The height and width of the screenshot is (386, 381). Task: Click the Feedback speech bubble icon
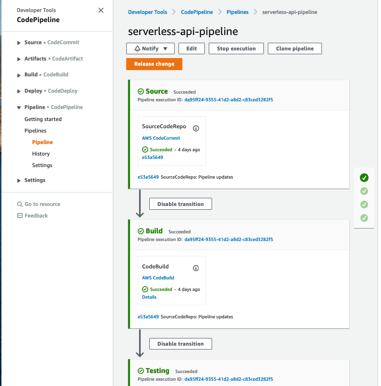20,216
